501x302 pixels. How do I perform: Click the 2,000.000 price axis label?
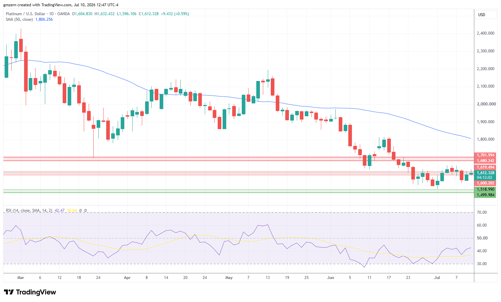tap(486, 104)
